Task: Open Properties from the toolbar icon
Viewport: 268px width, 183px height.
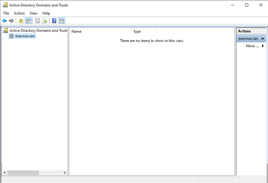Action: pos(37,21)
